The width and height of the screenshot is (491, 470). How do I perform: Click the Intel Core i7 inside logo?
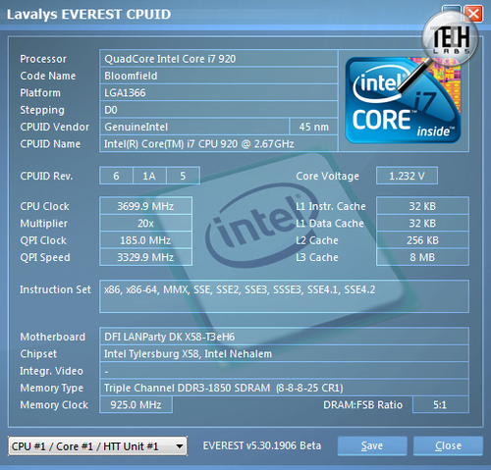[403, 100]
